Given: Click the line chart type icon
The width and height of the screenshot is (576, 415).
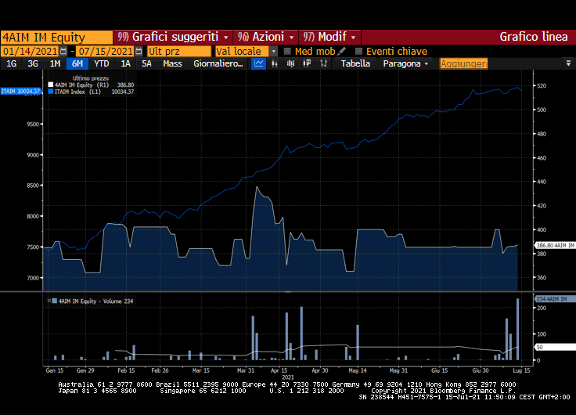Looking at the screenshot, I should point(259,63).
